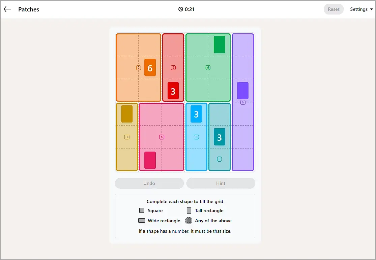This screenshot has height=260, width=376.
Task: Select the light blue tile numbered 3
Action: [x=196, y=114]
